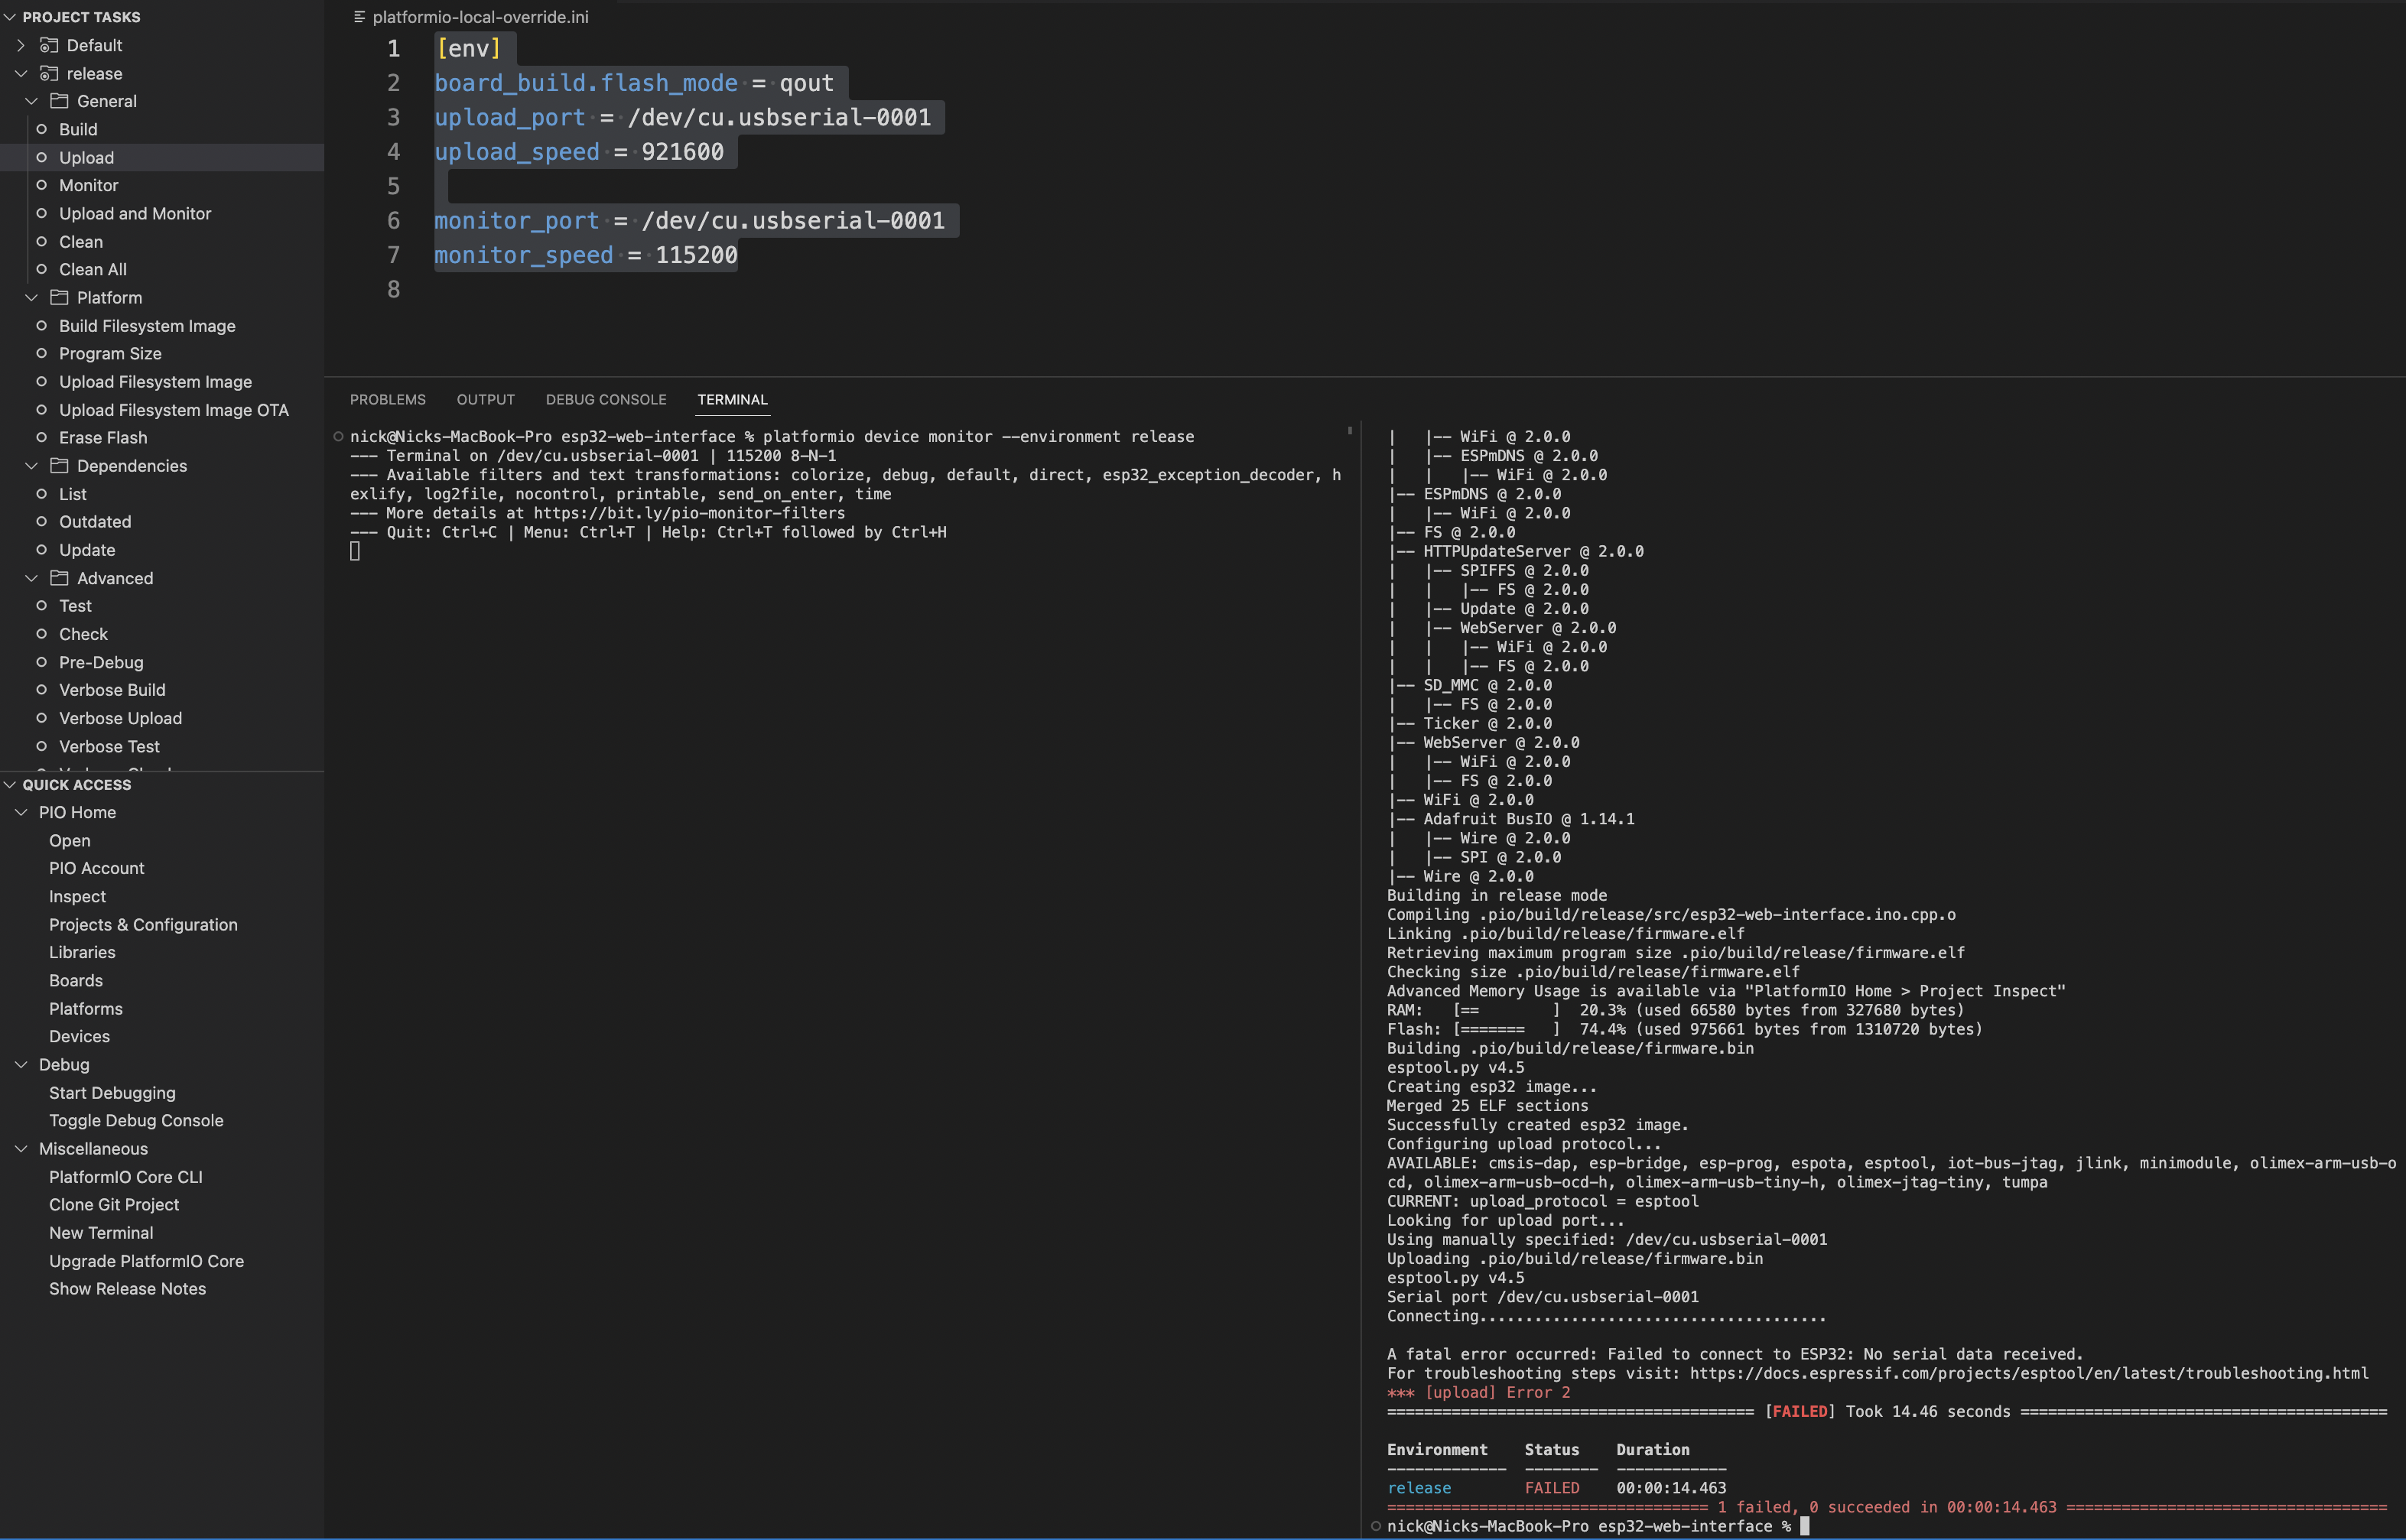Click the release environment folder icon
This screenshot has width=2406, height=1540.
(48, 73)
